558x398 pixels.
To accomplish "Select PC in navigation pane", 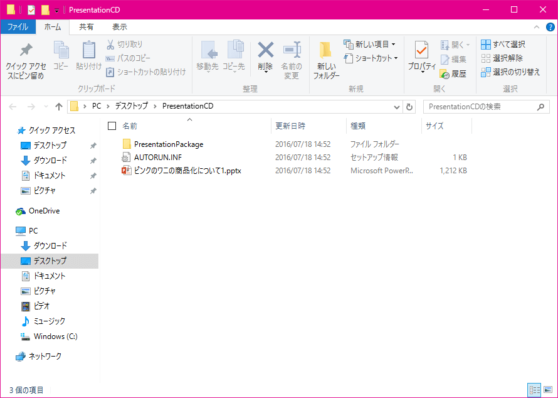I will pyautogui.click(x=33, y=231).
